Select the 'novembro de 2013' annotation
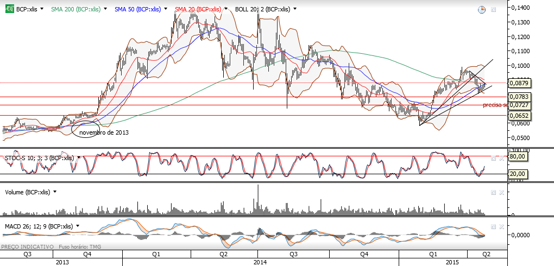 [104, 133]
